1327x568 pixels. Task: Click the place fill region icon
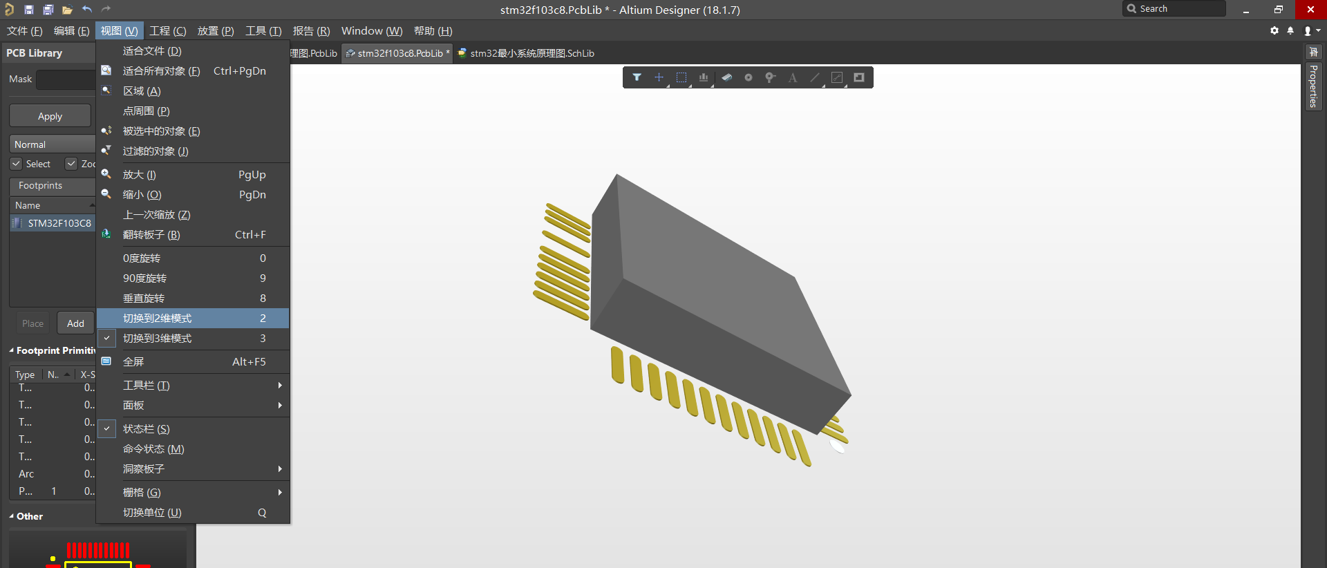[x=859, y=77]
